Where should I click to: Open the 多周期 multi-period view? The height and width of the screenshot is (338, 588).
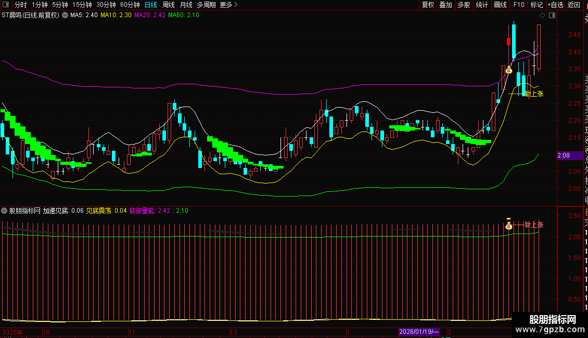pyautogui.click(x=206, y=5)
